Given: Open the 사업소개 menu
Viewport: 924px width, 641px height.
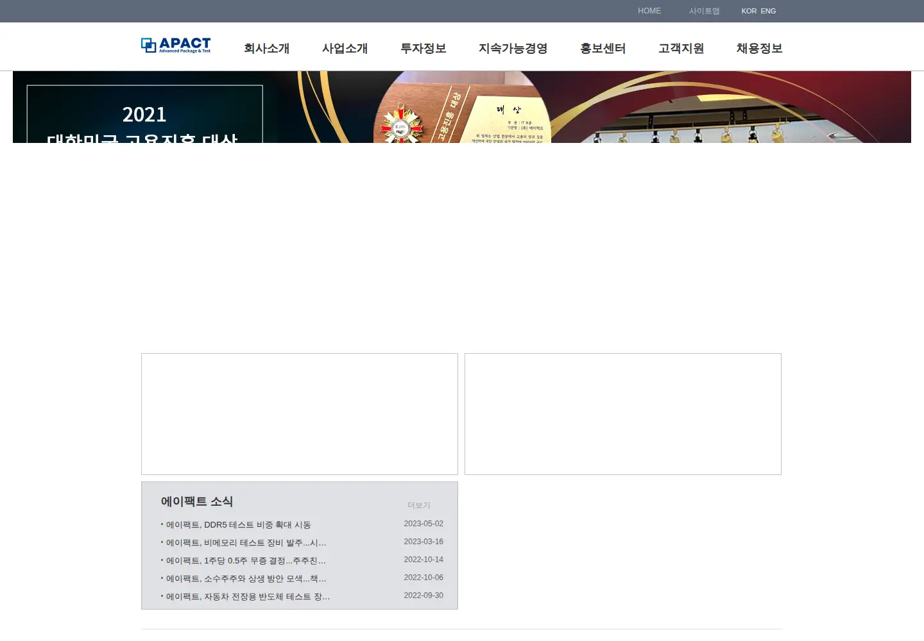Looking at the screenshot, I should tap(345, 49).
